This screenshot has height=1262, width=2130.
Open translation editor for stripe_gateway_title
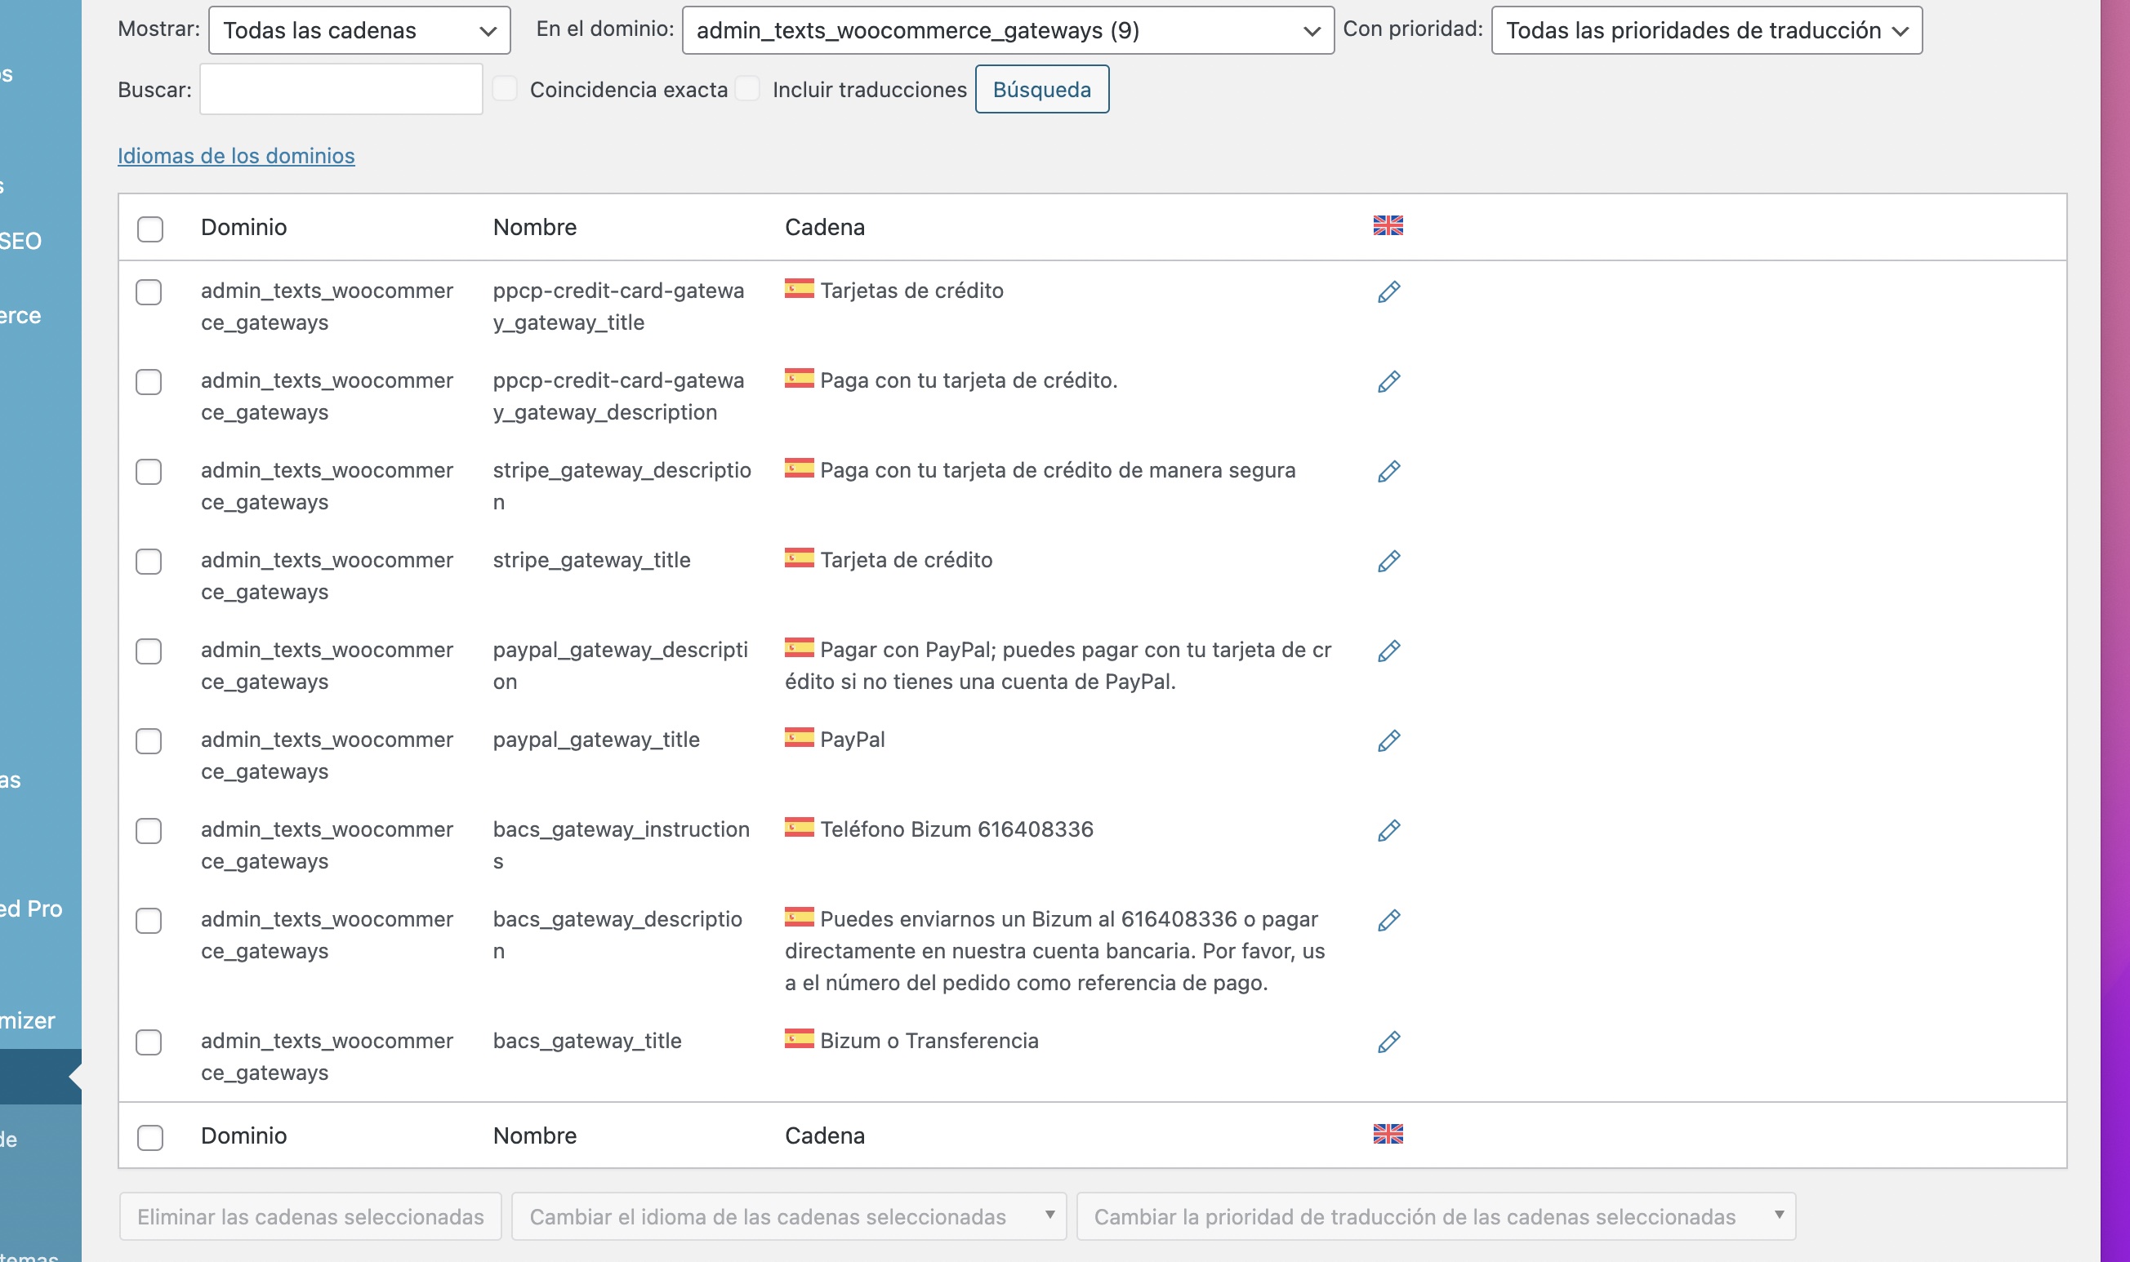(x=1388, y=562)
